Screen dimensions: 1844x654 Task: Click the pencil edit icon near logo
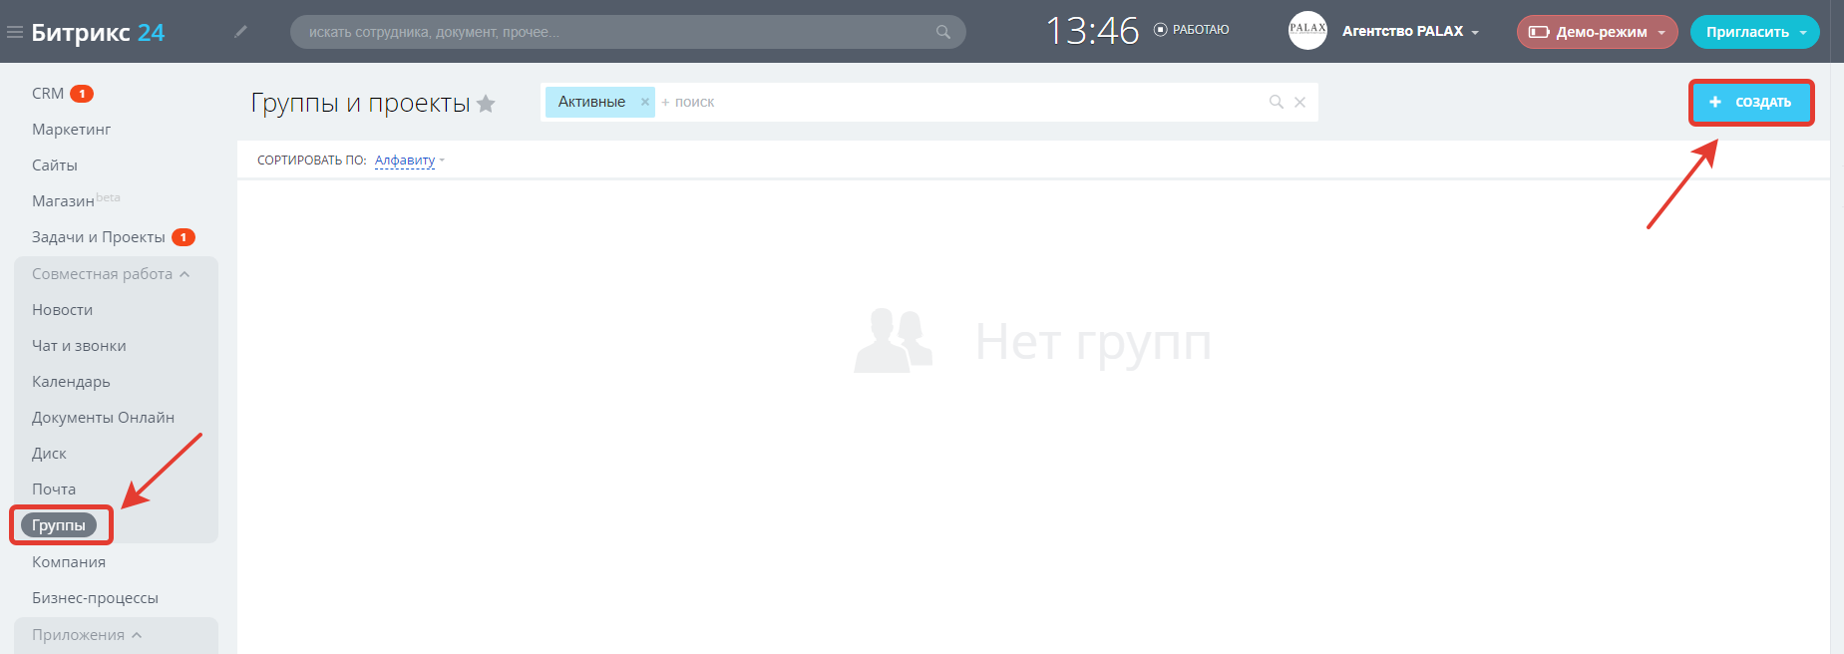pos(240,32)
